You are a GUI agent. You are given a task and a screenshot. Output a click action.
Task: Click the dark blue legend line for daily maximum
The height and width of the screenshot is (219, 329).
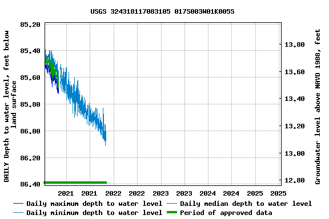tap(18, 204)
